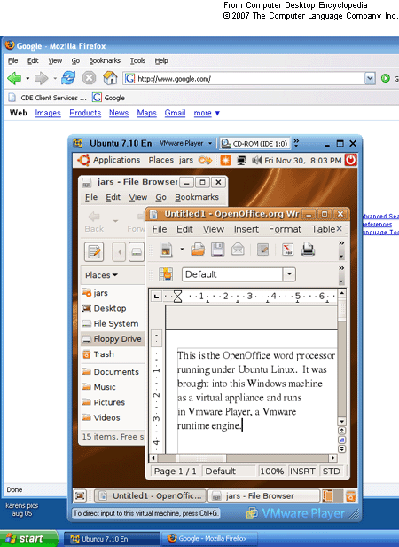Screen dimensions: 399x547
Task: Click the navigation button on vertical scrollbar
Action: [x=342, y=440]
